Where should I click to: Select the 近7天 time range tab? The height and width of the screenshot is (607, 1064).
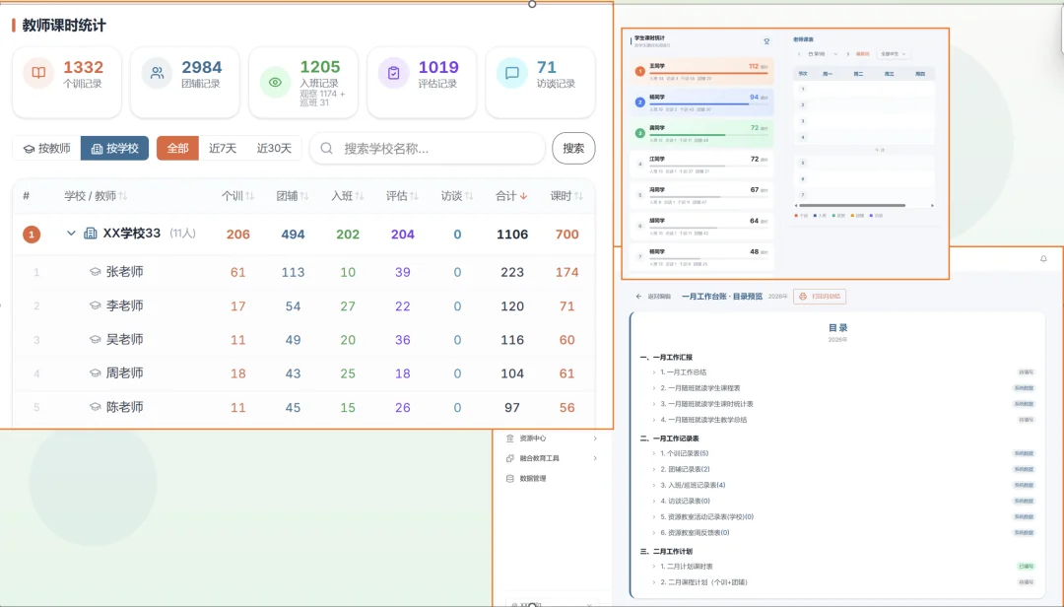point(223,148)
